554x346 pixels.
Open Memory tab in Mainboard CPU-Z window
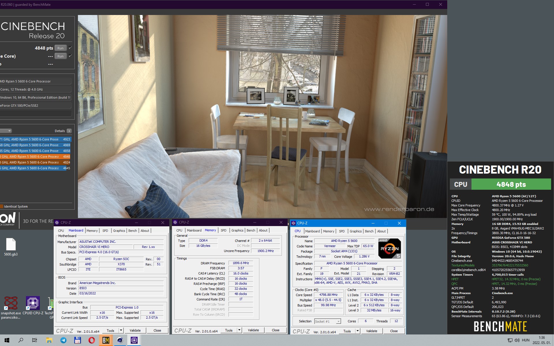click(92, 231)
